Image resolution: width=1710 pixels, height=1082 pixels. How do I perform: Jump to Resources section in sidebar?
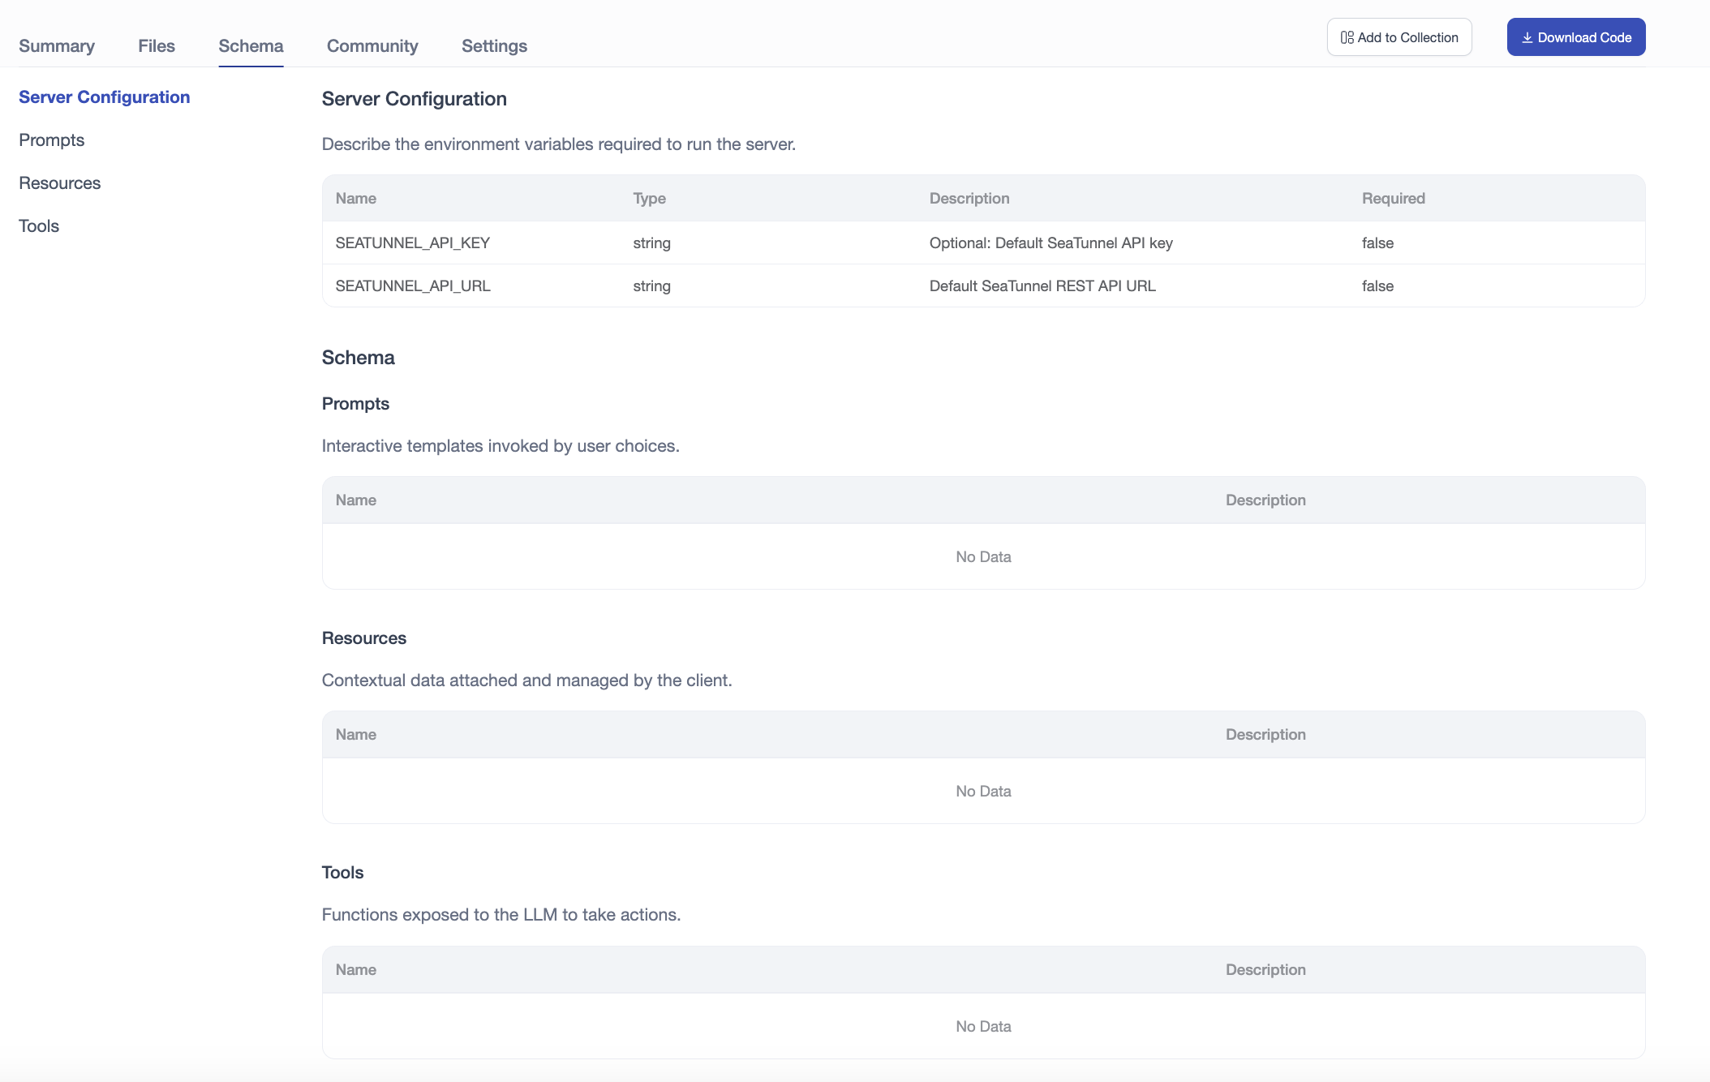(x=60, y=182)
